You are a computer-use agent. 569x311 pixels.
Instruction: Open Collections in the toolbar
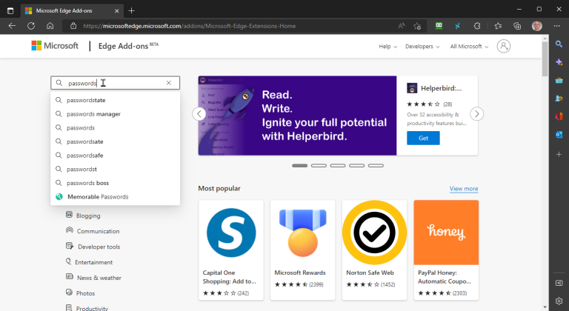517,26
